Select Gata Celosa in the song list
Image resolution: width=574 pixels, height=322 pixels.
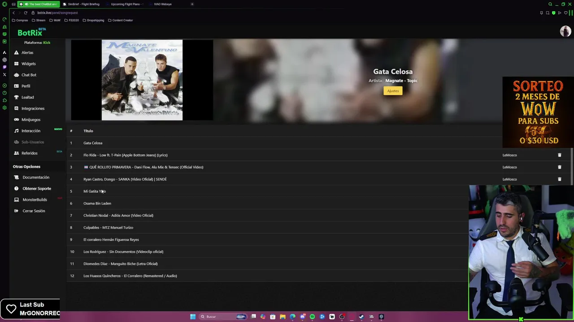point(93,143)
